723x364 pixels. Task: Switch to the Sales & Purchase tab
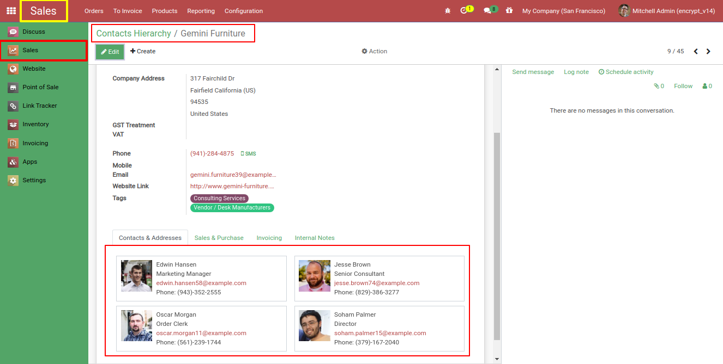(219, 238)
